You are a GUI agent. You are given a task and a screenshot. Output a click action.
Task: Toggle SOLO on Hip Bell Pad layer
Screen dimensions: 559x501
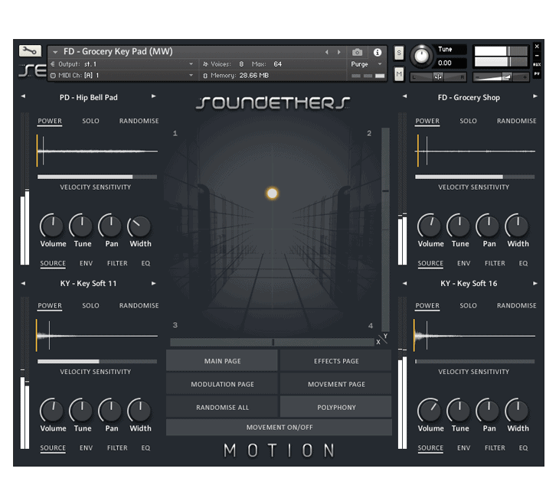[x=90, y=121]
